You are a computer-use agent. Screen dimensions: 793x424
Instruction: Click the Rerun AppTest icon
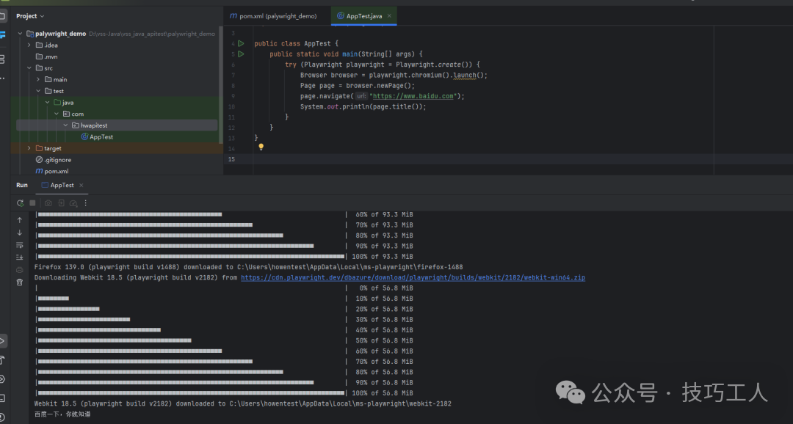tap(21, 203)
